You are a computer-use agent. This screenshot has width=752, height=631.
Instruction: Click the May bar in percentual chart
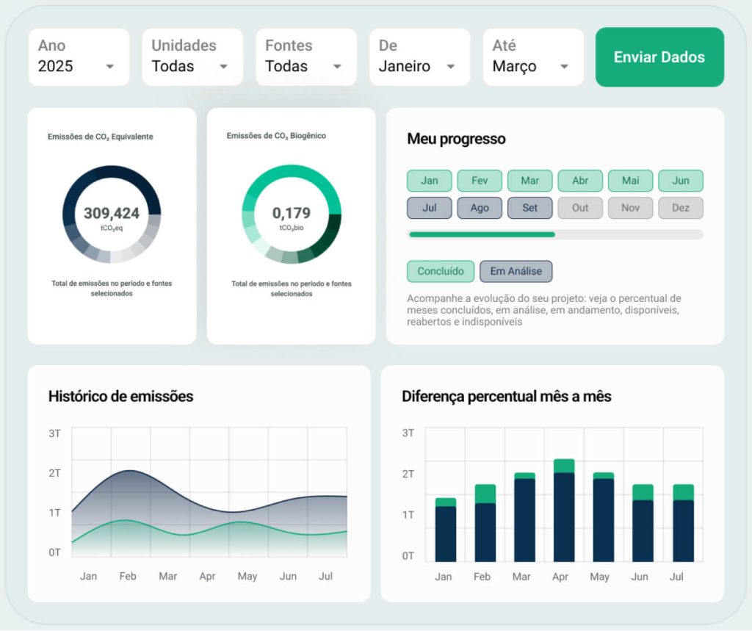[604, 517]
